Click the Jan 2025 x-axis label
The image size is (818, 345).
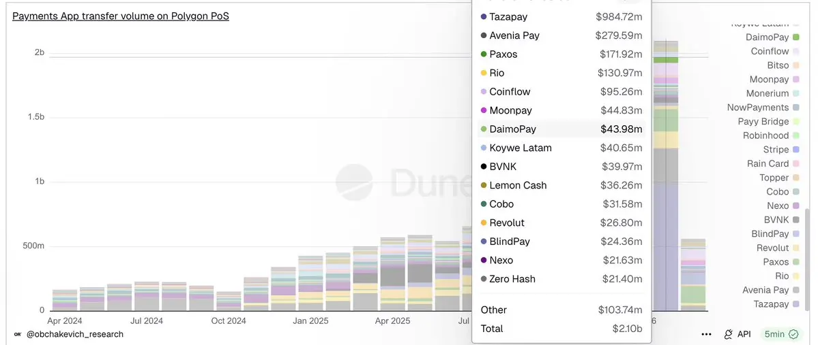311,321
